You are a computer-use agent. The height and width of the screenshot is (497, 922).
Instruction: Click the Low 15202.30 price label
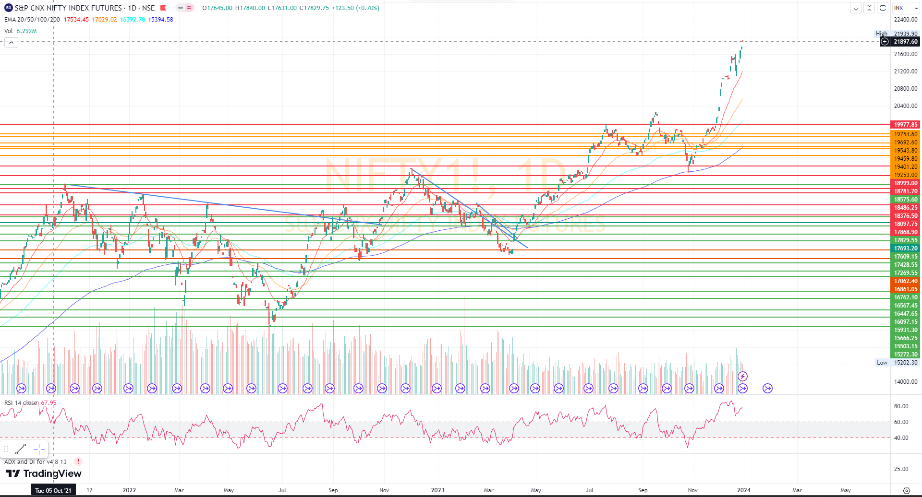tap(897, 362)
